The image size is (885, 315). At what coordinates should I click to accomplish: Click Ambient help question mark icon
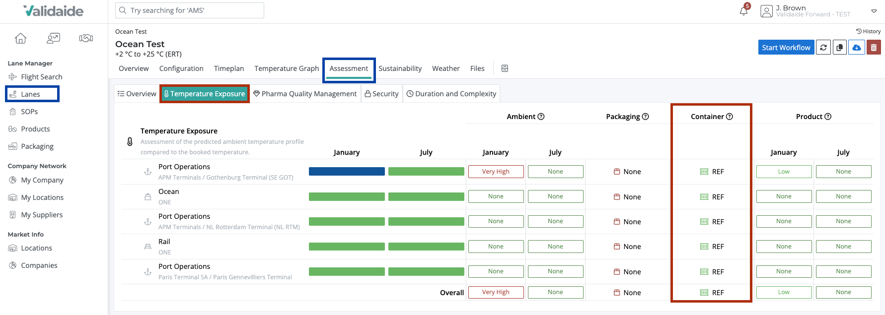(541, 117)
